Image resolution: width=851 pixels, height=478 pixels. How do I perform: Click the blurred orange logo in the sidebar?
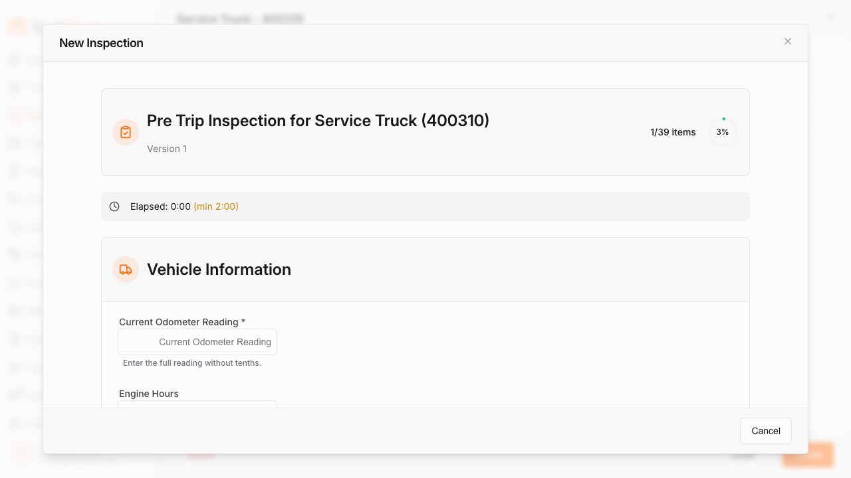(x=17, y=27)
